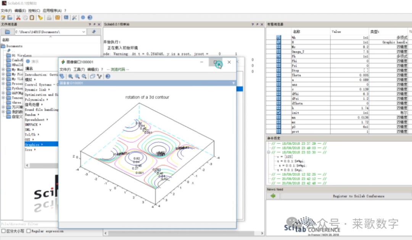Expand the My Pic folder node
This screenshot has height=240, width=412.
(3, 74)
